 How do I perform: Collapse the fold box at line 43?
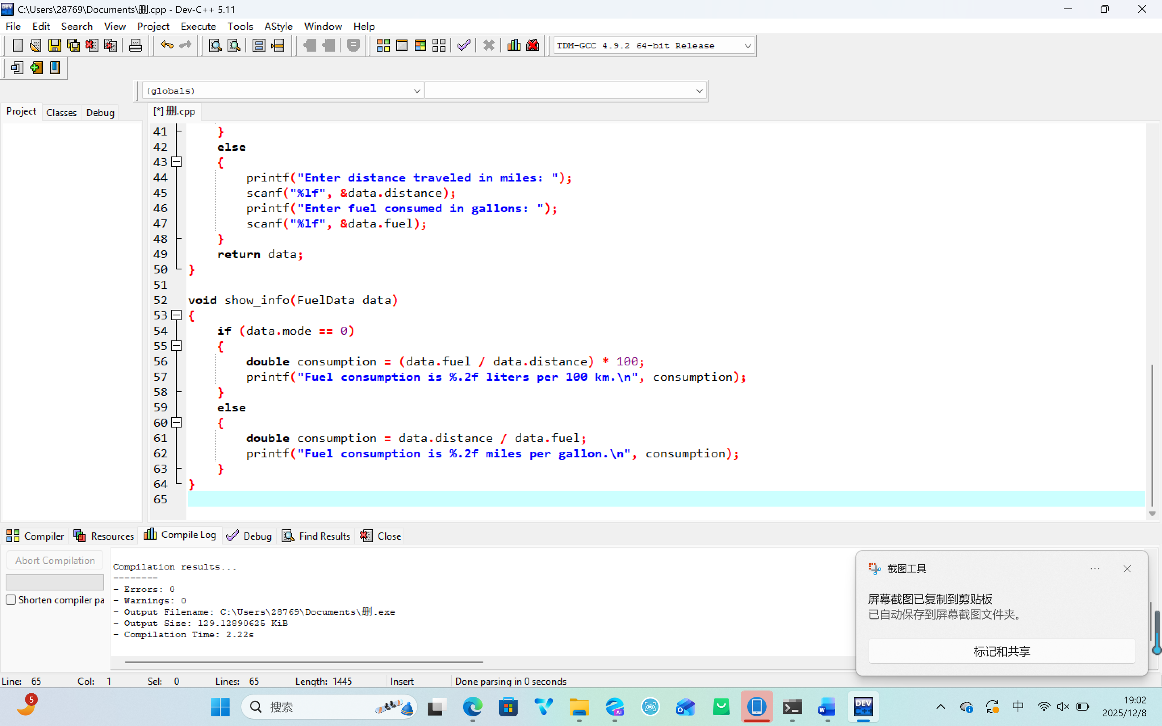[177, 162]
